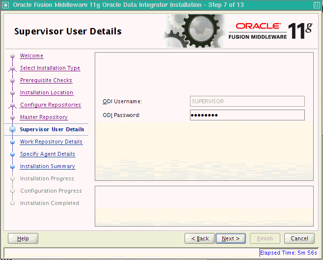Click the Work Repository Details step bullet
The height and width of the screenshot is (260, 323).
point(13,142)
